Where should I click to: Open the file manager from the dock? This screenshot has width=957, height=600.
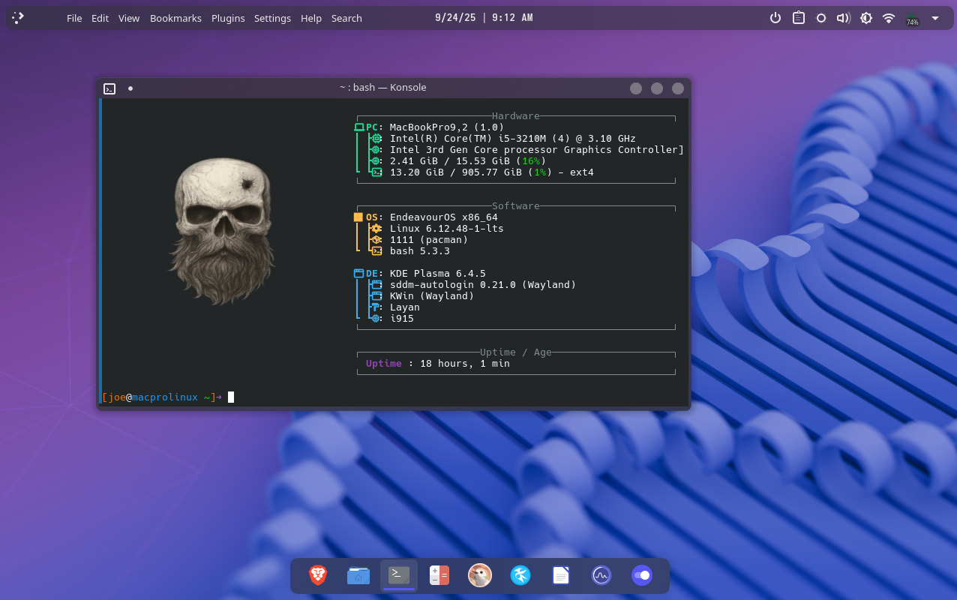[358, 575]
